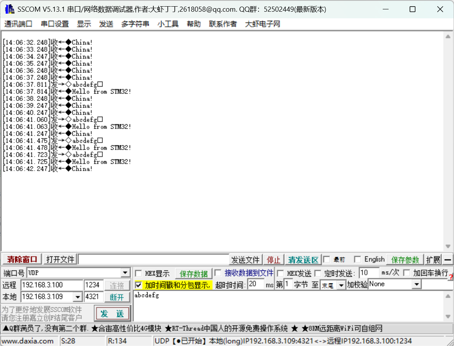Image resolution: width=454 pixels, height=346 pixels.
Task: Open the 小工具 menu
Action: coord(168,24)
